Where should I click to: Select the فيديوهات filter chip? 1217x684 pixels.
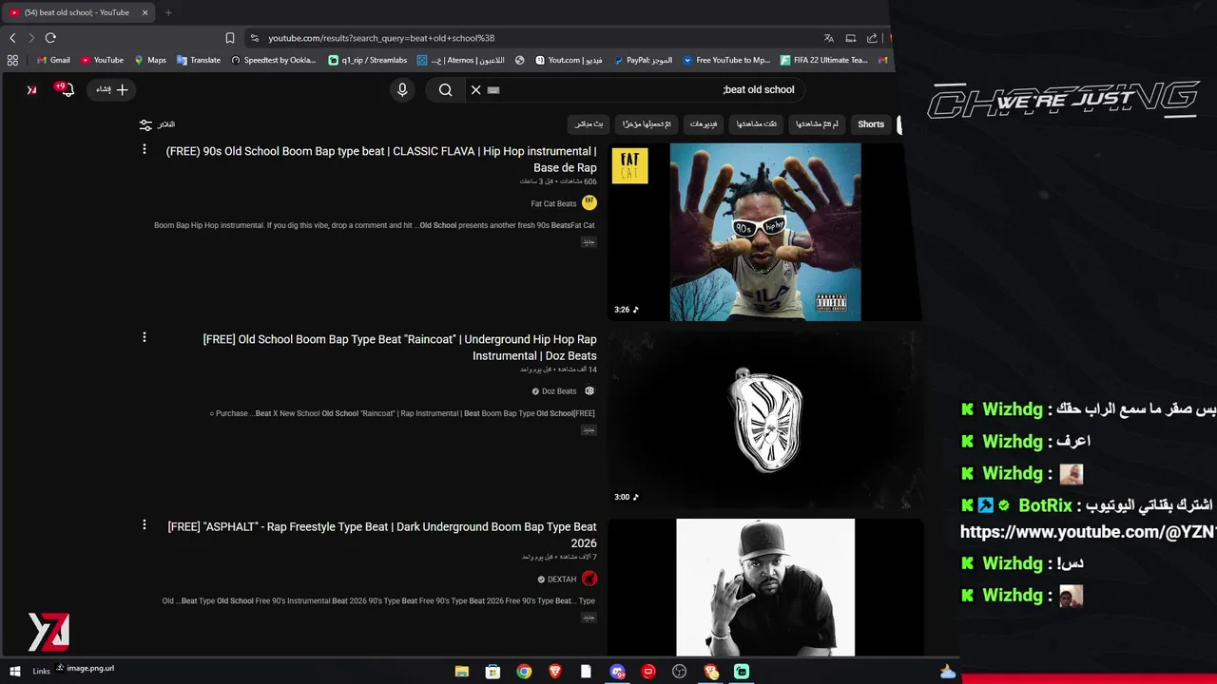[704, 124]
